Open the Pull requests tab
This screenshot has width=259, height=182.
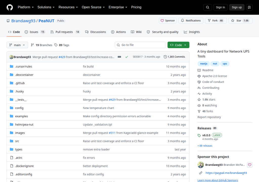65,32
